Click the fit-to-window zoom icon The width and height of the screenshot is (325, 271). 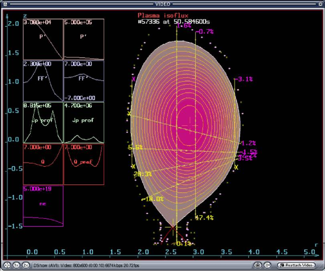click(6, 265)
